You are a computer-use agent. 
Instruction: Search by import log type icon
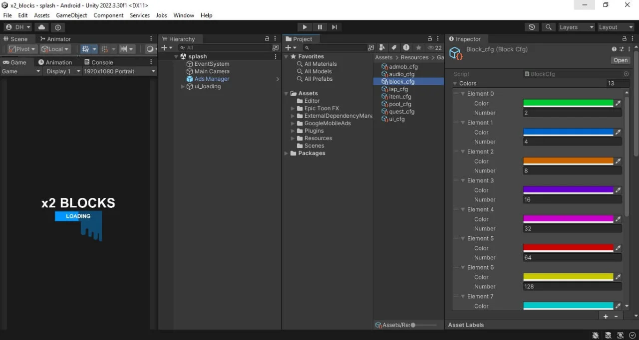point(406,48)
